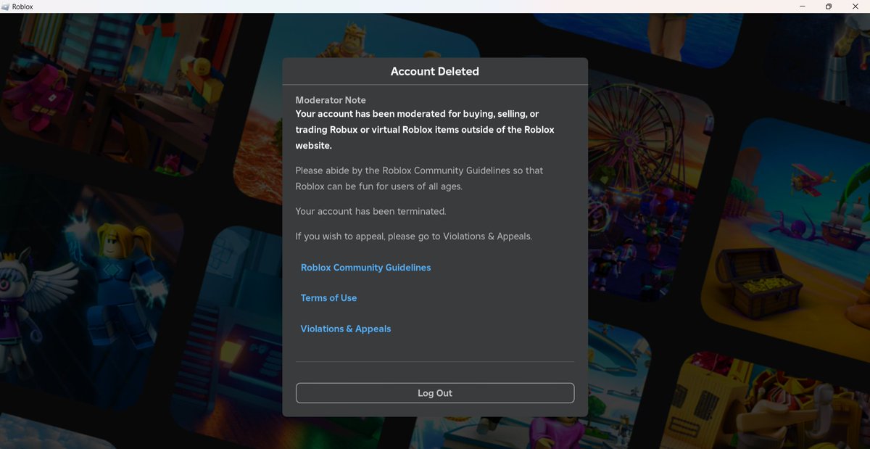Viewport: 870px width, 449px height.
Task: Close the Roblox window
Action: click(855, 7)
